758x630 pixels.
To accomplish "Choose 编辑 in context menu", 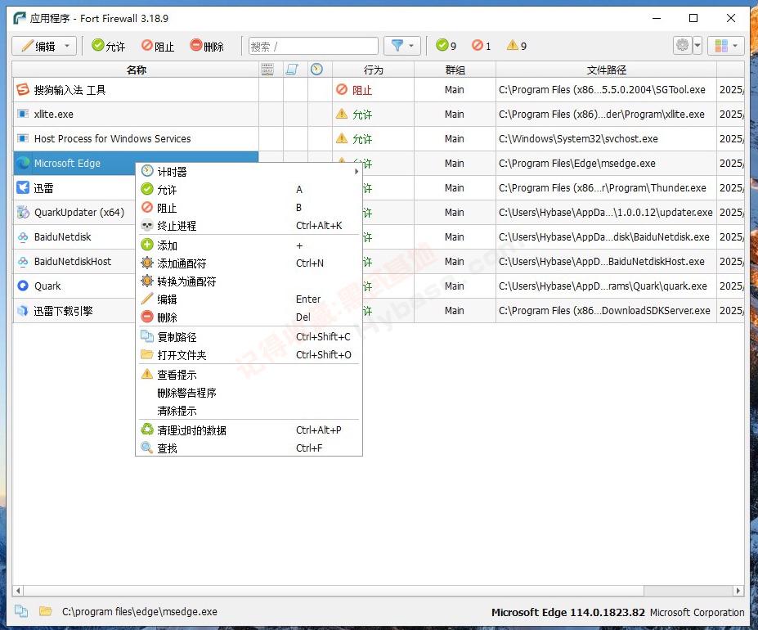I will [x=249, y=299].
